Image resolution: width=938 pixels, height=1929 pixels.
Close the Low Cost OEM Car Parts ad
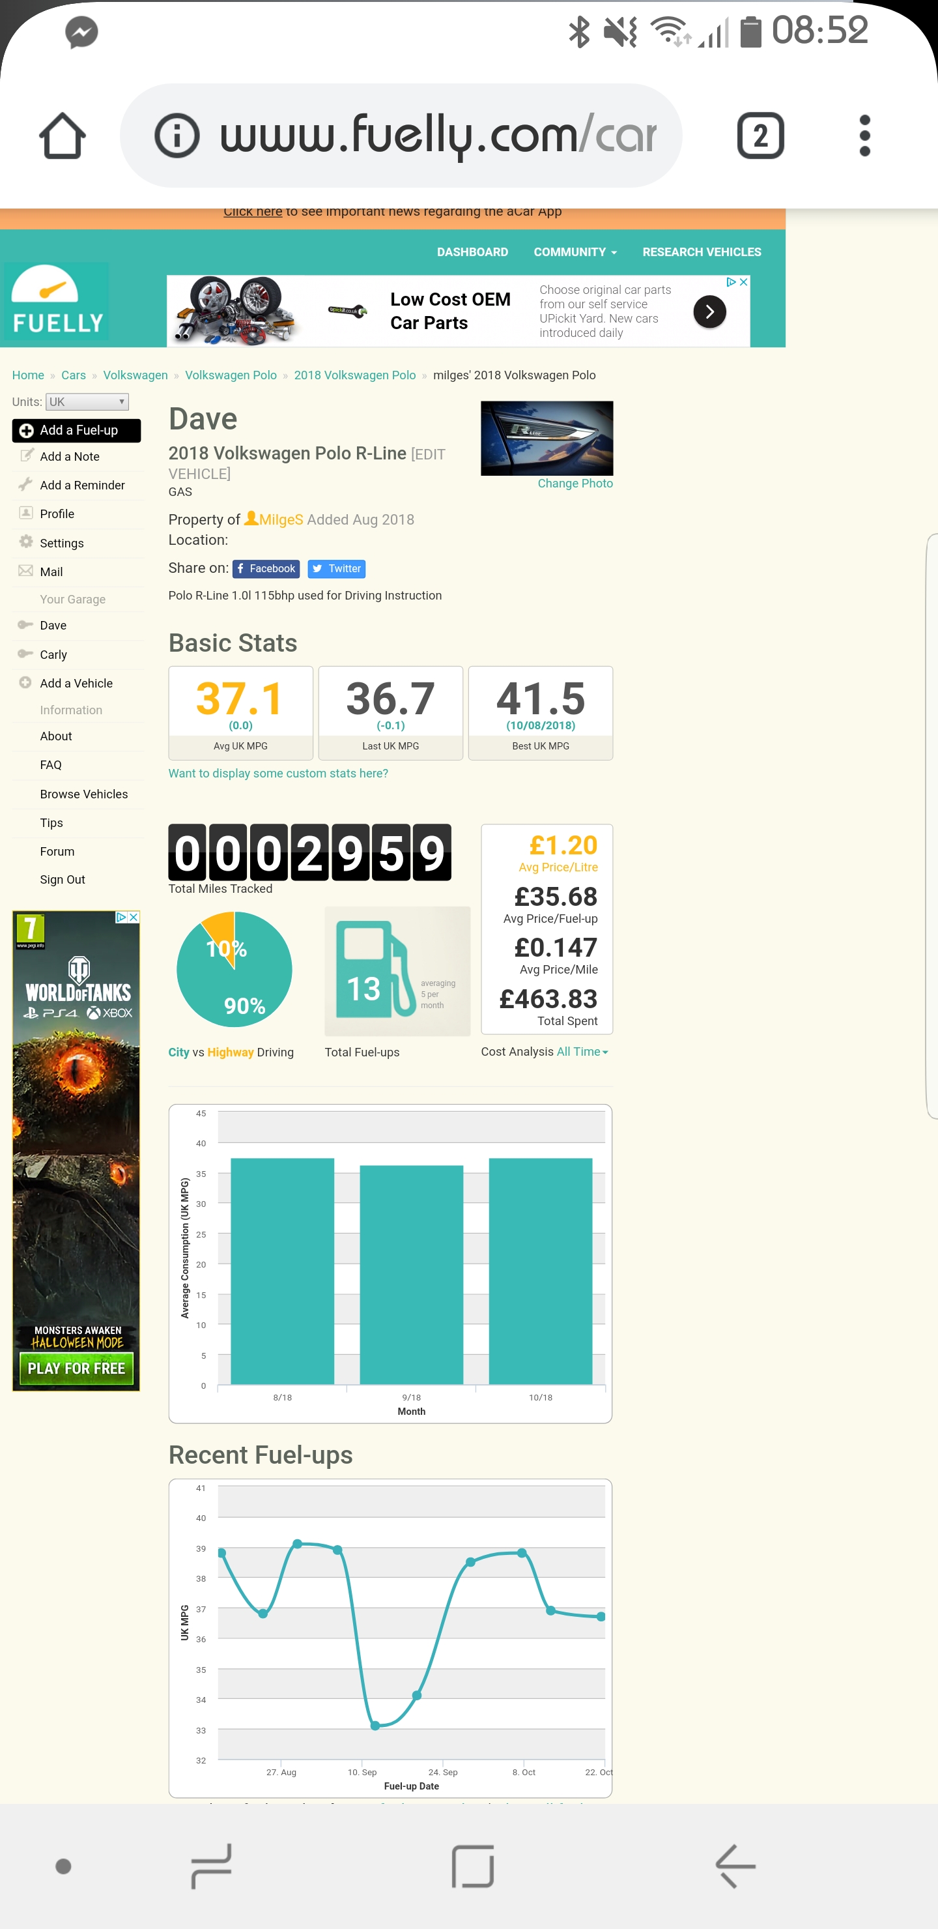(x=743, y=282)
